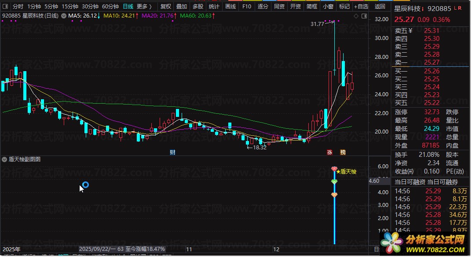Activate 画线 drawing tool
This screenshot has width=472, height=257.
231,6
